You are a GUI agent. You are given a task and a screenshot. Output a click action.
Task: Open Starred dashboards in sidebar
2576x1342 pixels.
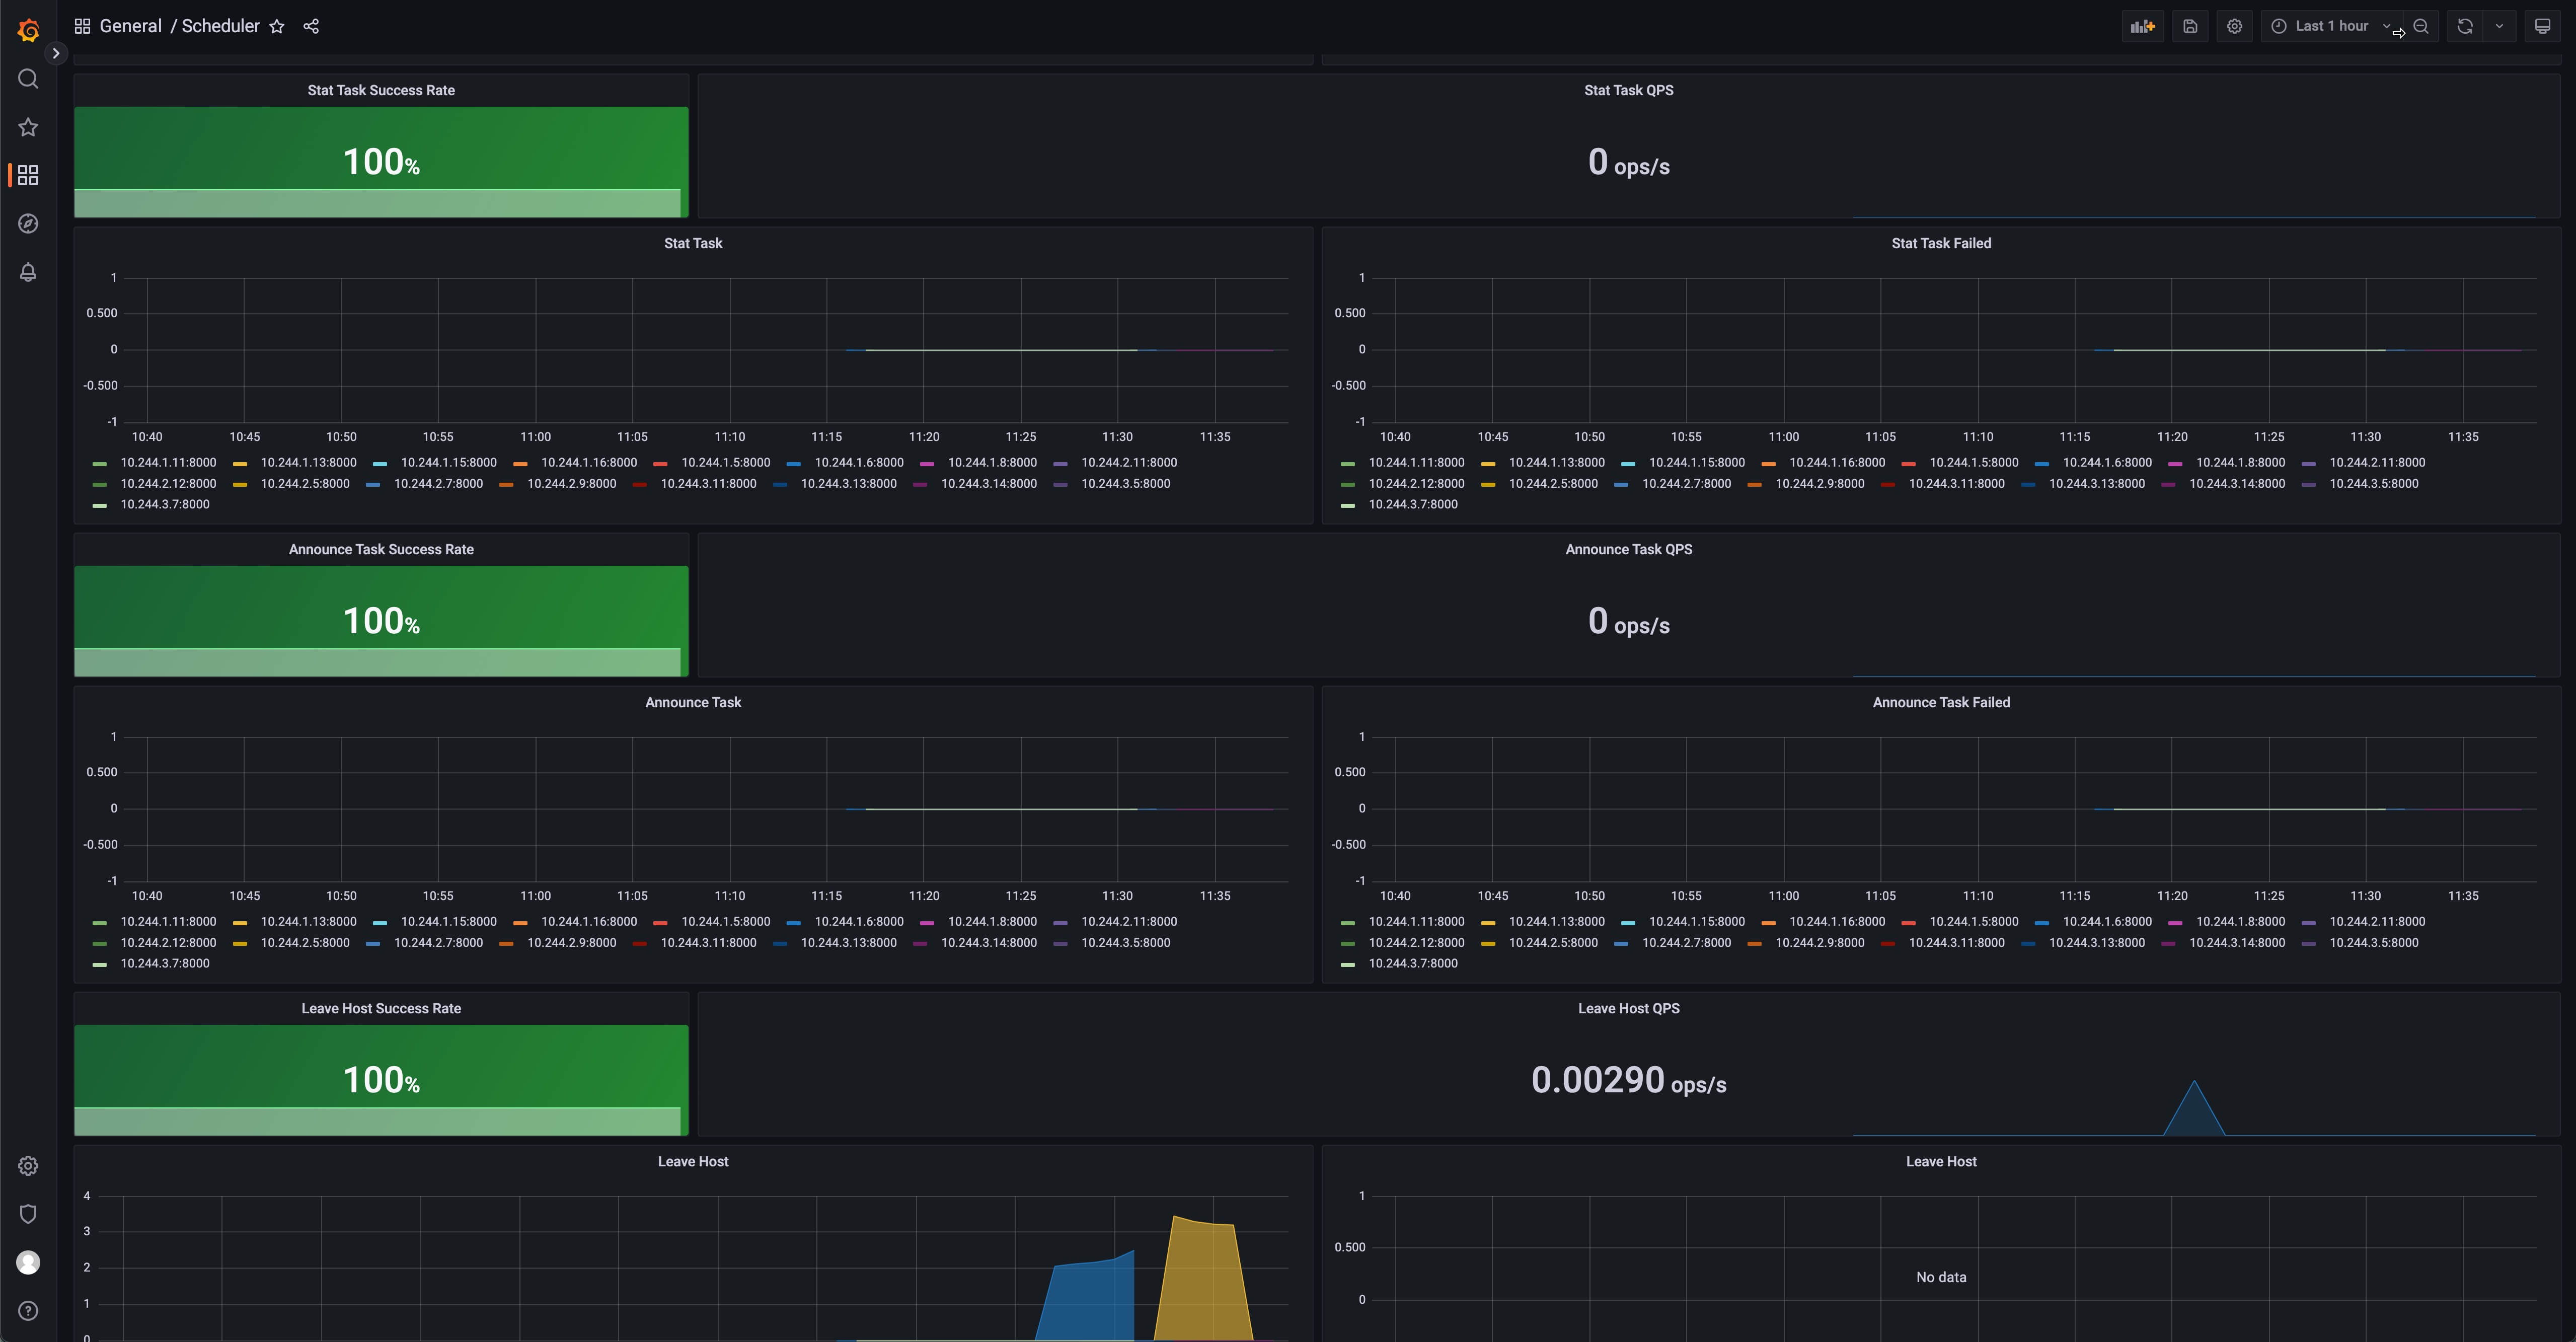(28, 127)
